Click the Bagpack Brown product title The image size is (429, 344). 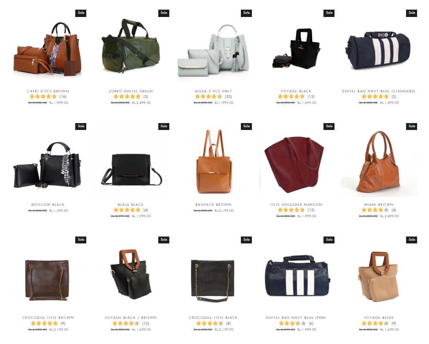[x=213, y=204]
